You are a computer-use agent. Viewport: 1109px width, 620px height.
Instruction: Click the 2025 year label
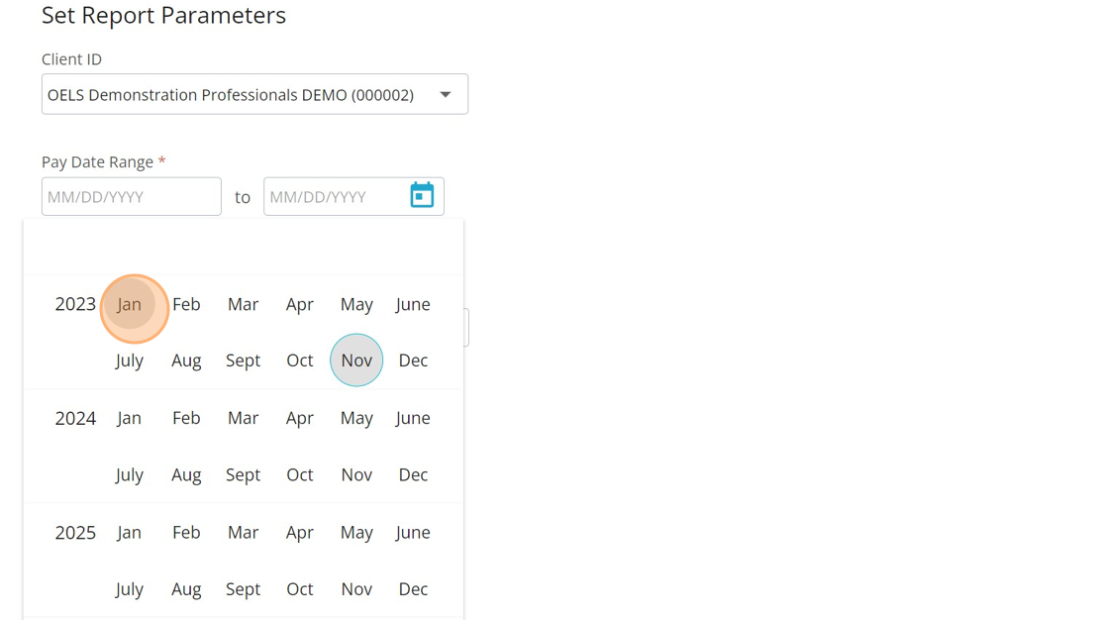coord(75,533)
